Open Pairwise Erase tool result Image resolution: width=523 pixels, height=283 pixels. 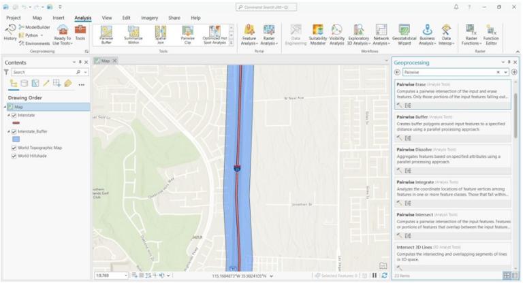tap(453, 94)
